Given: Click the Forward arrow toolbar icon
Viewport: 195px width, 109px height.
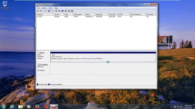Looking at the screenshot, I should pos(41,11).
